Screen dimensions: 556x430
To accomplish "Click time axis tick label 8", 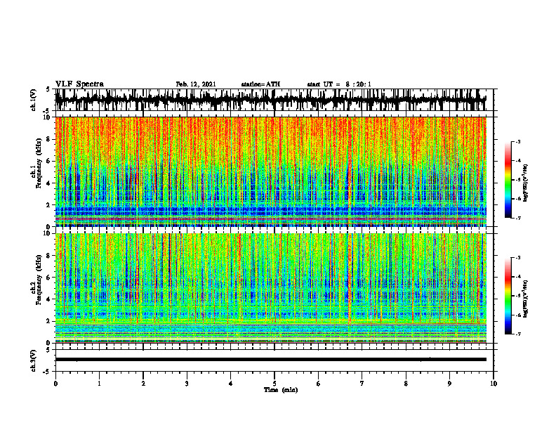I will (x=406, y=384).
